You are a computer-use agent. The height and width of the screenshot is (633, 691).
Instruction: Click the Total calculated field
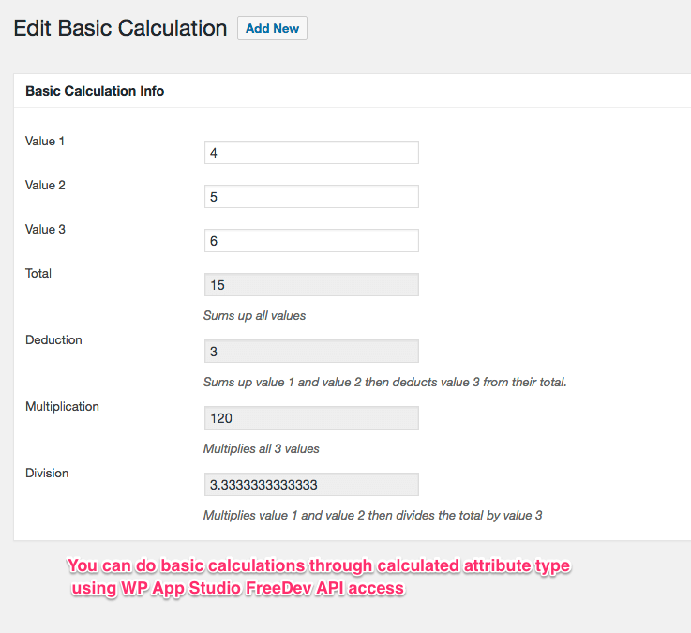click(x=311, y=285)
